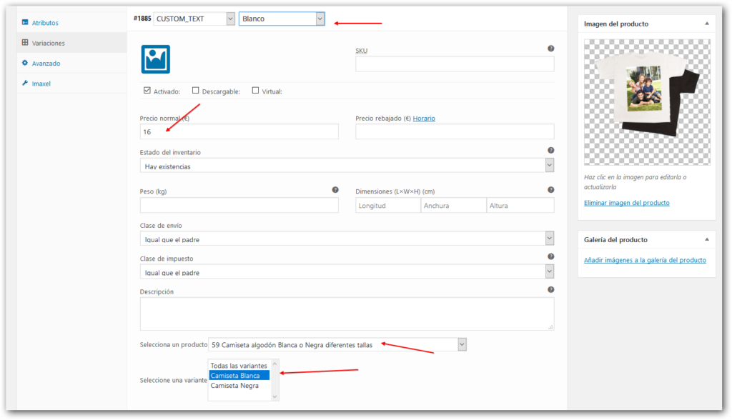Click the Altura dimension field
Image resolution: width=732 pixels, height=420 pixels.
click(x=520, y=205)
